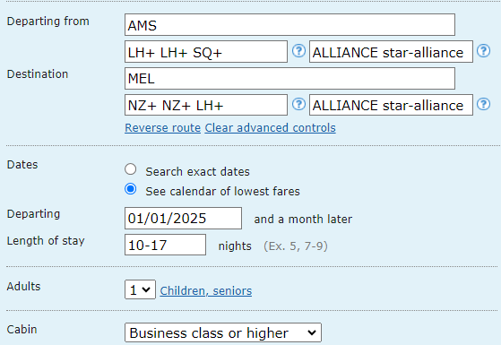
Task: Open help icon beside departure routing codes
Action: 298,51
